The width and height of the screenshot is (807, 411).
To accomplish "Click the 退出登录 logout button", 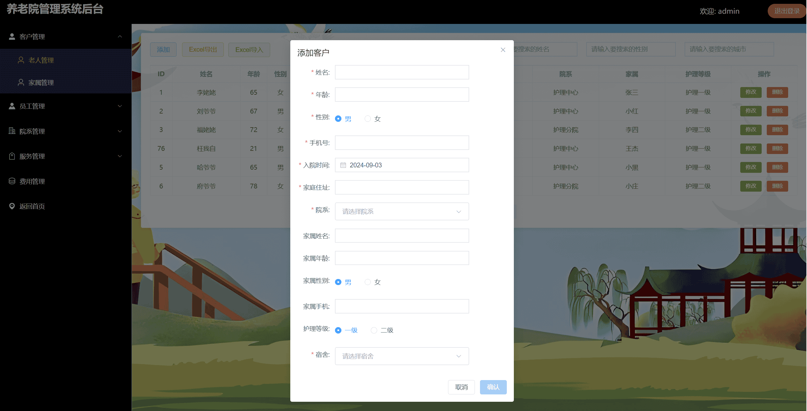I will coord(787,11).
